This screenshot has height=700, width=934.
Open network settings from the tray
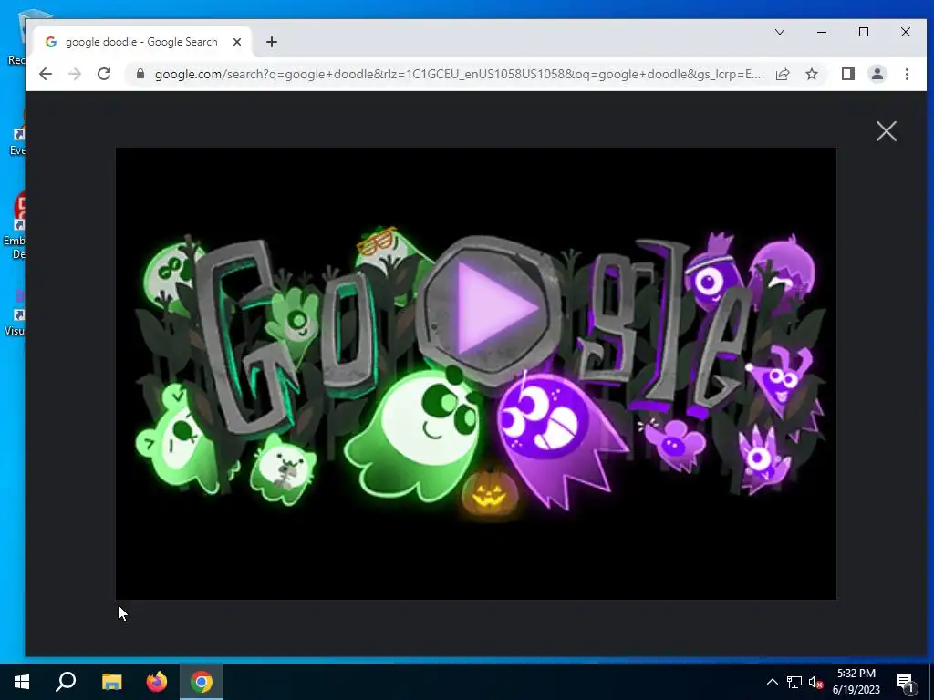pyautogui.click(x=794, y=682)
